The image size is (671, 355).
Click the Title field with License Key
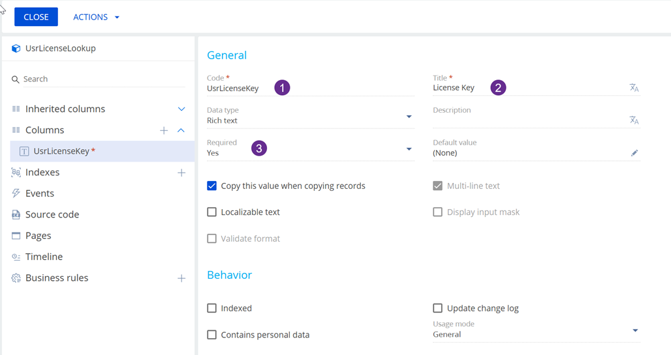[x=530, y=87]
